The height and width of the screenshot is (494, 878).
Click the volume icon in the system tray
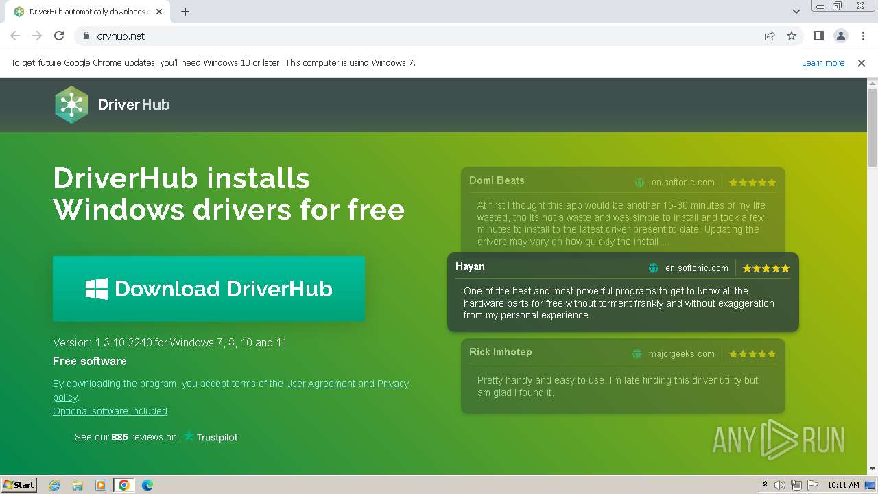point(780,485)
